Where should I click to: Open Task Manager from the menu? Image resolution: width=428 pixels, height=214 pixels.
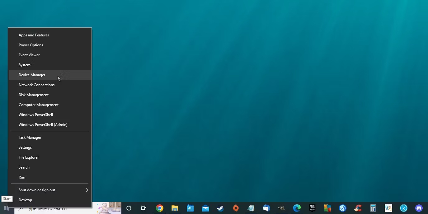tap(50, 137)
